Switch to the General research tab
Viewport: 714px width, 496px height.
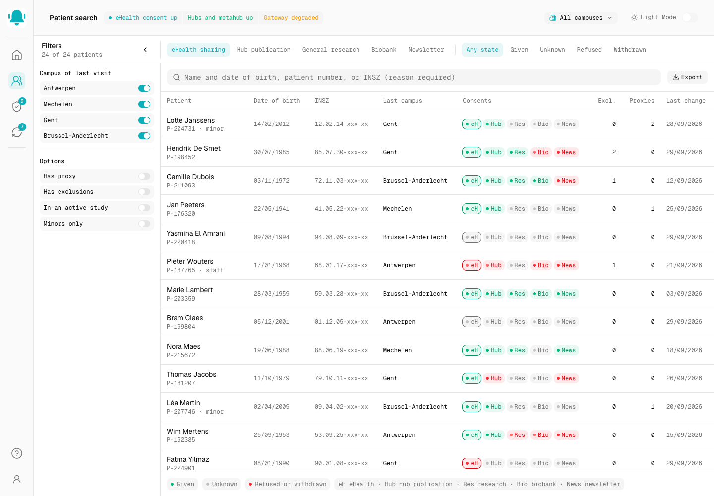(331, 50)
